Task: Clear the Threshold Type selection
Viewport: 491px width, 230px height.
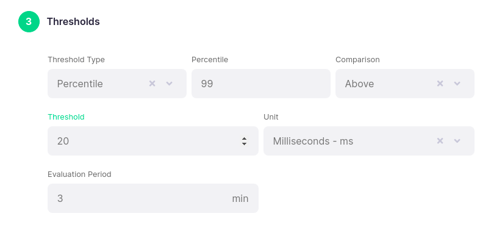Action: 152,84
